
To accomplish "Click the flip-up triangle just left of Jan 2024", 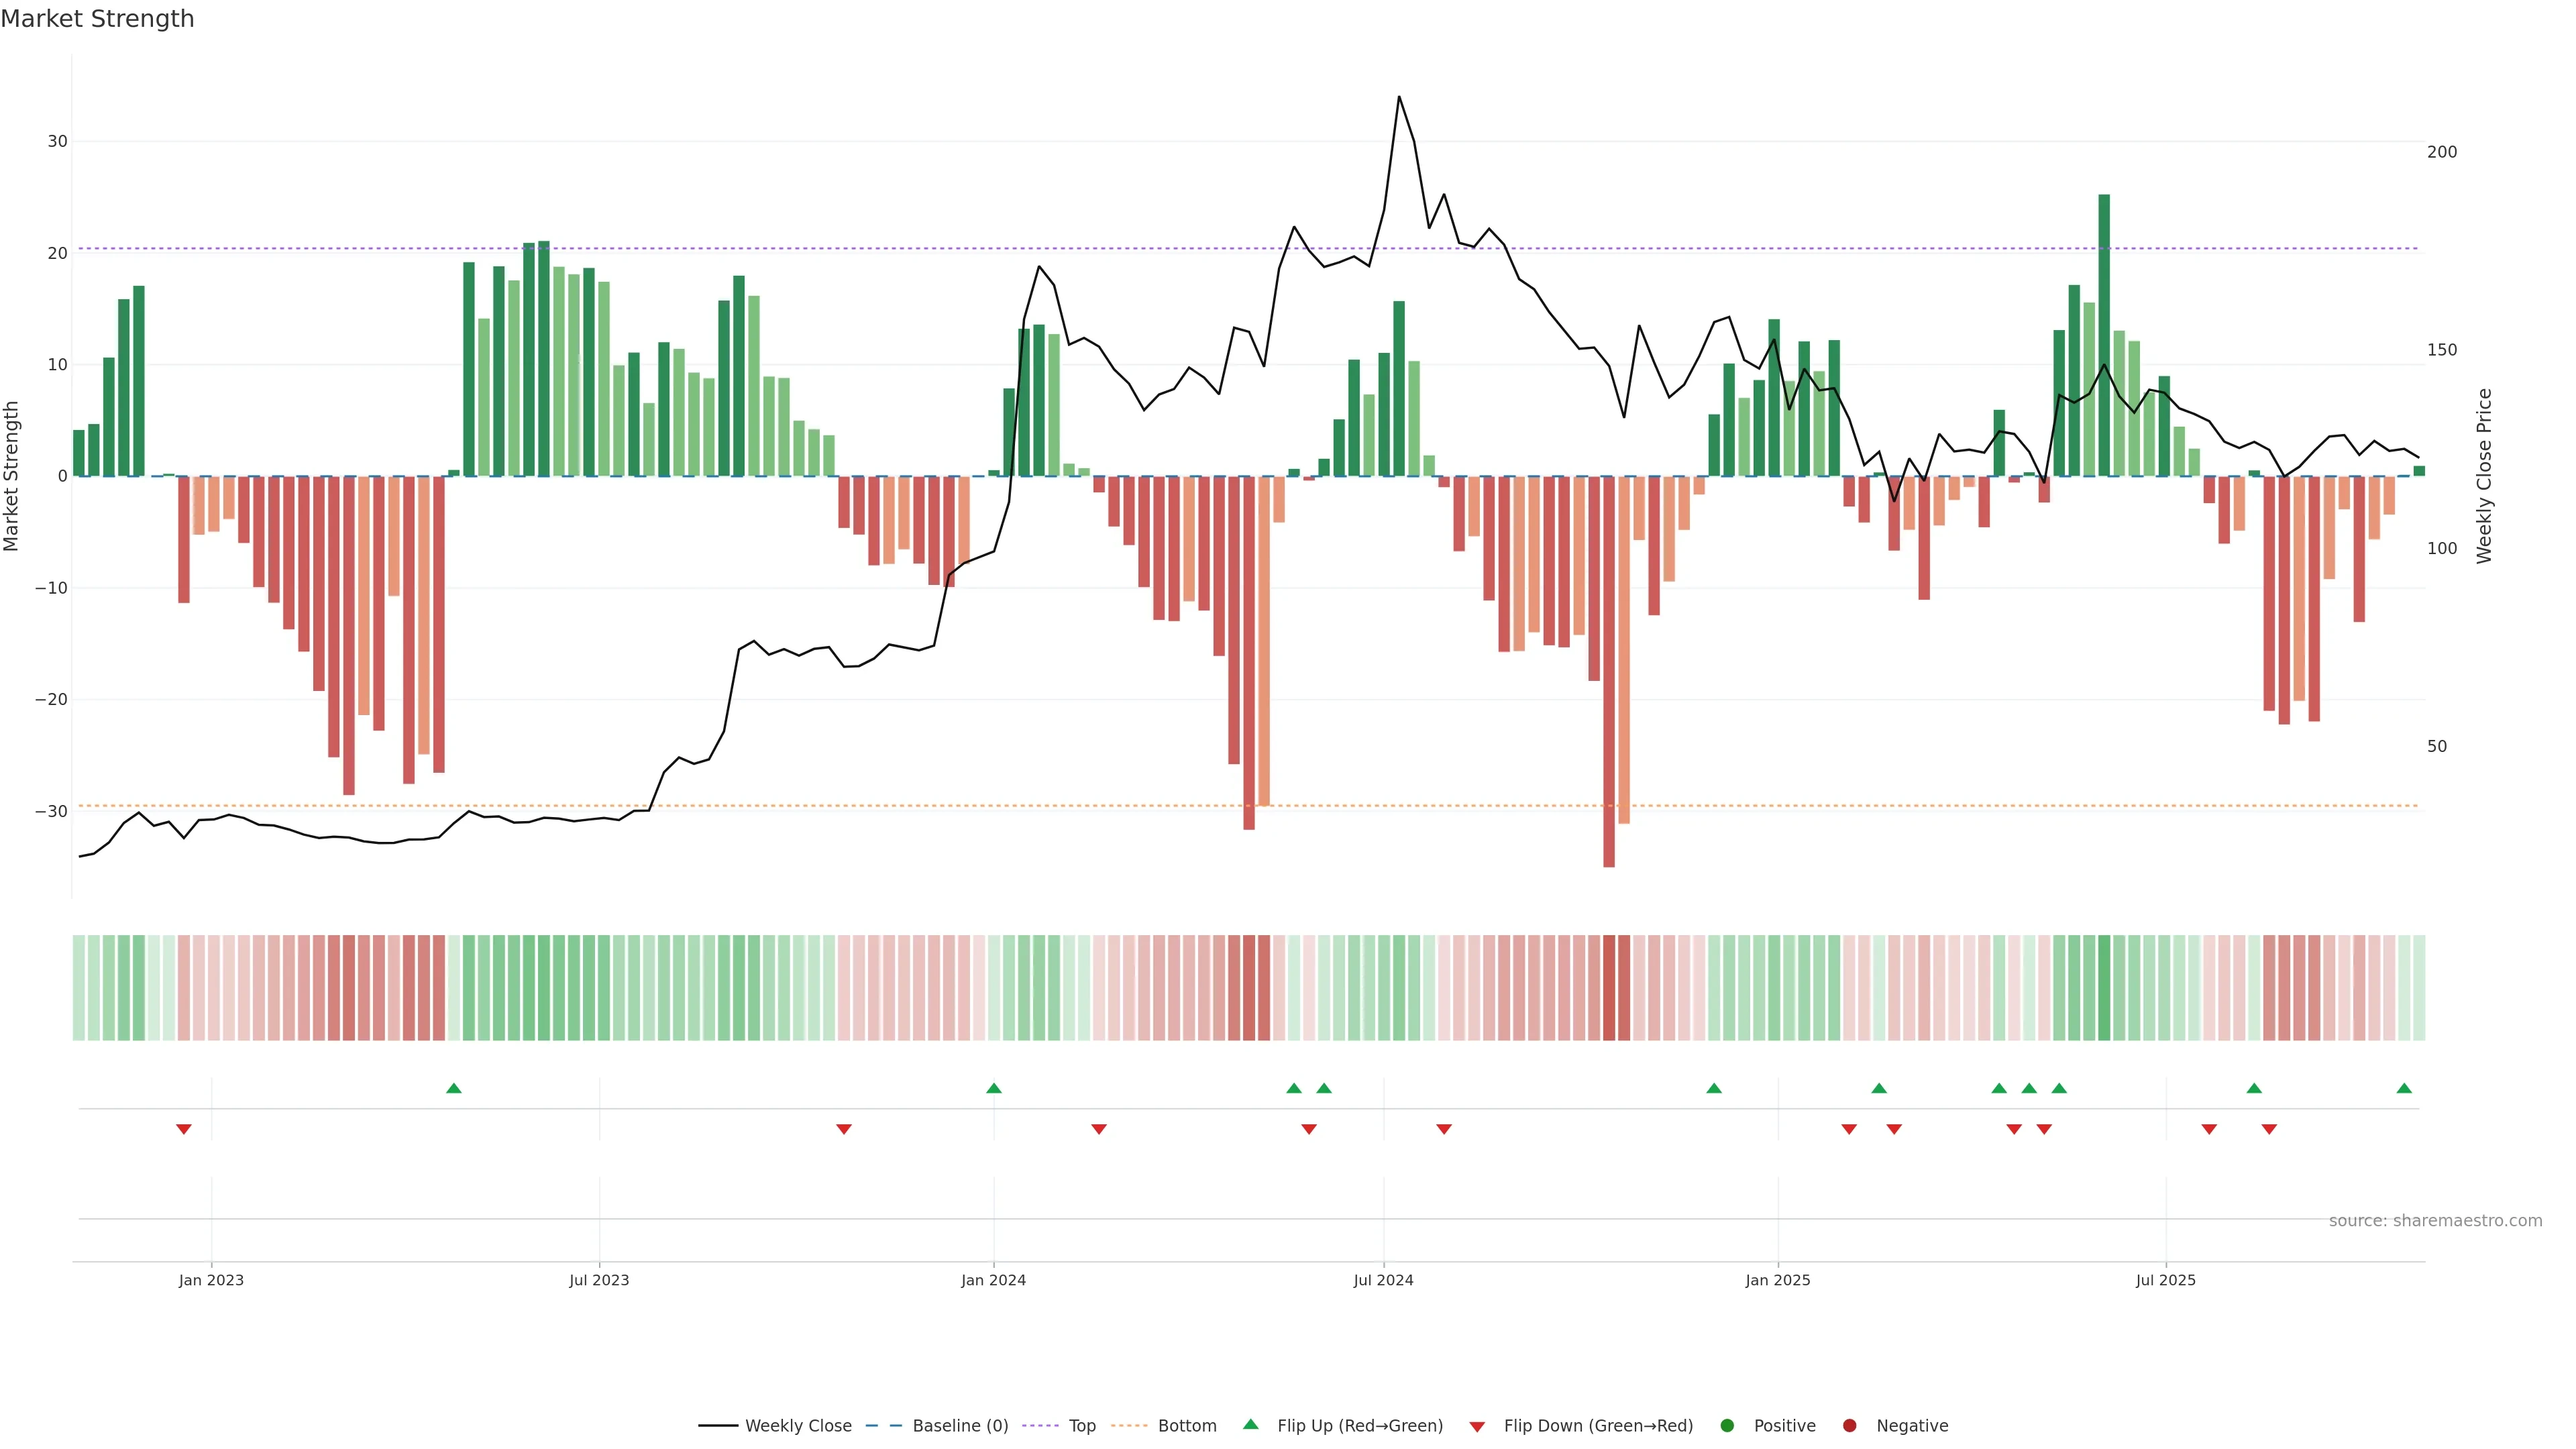I will (x=993, y=1088).
